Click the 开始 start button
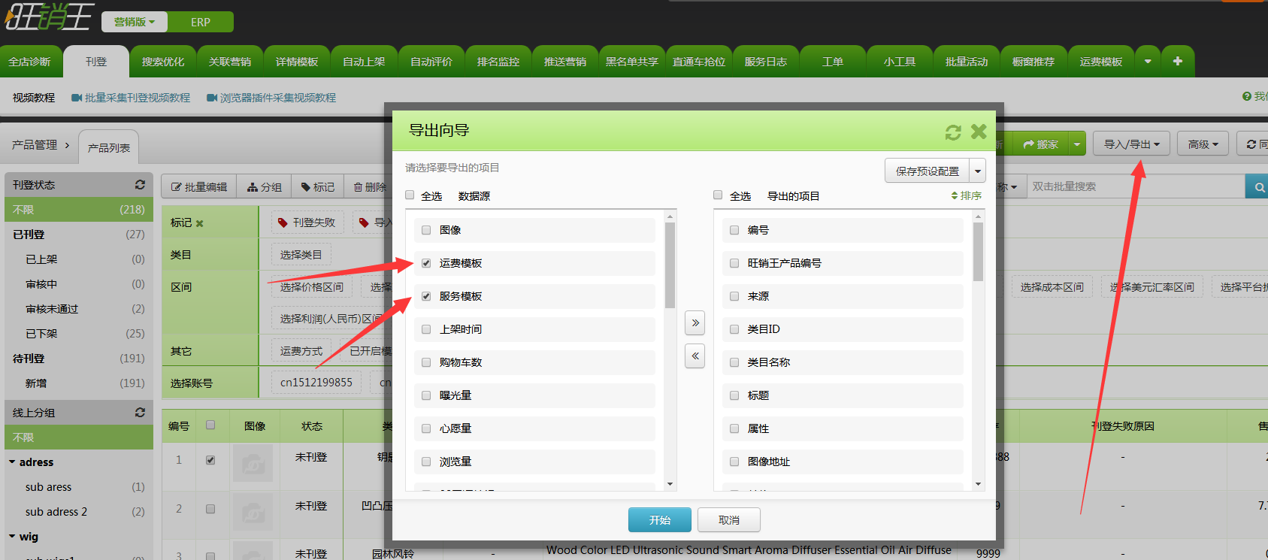This screenshot has width=1268, height=560. 660,519
